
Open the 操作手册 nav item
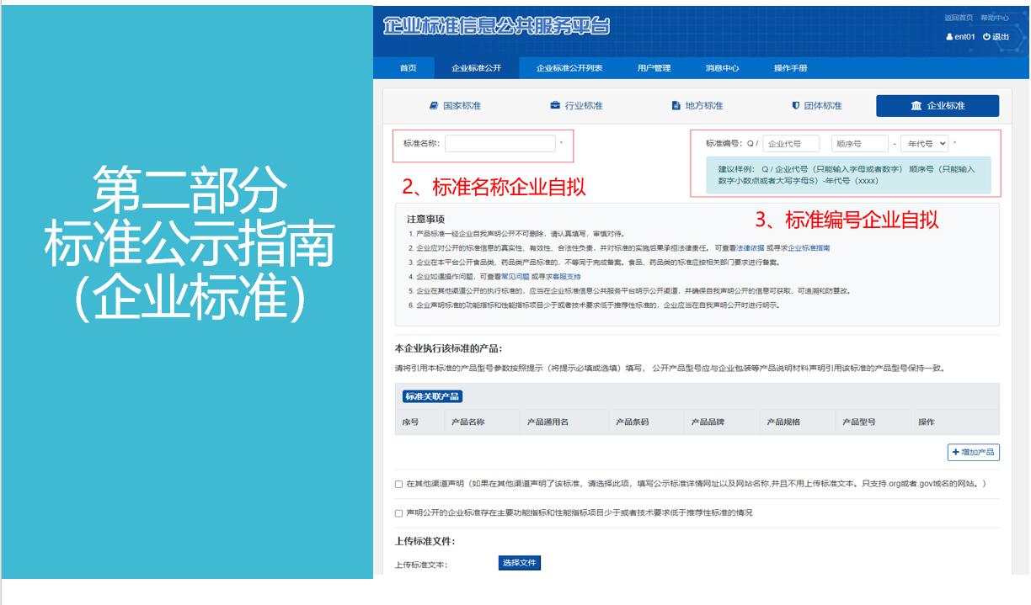[x=790, y=68]
